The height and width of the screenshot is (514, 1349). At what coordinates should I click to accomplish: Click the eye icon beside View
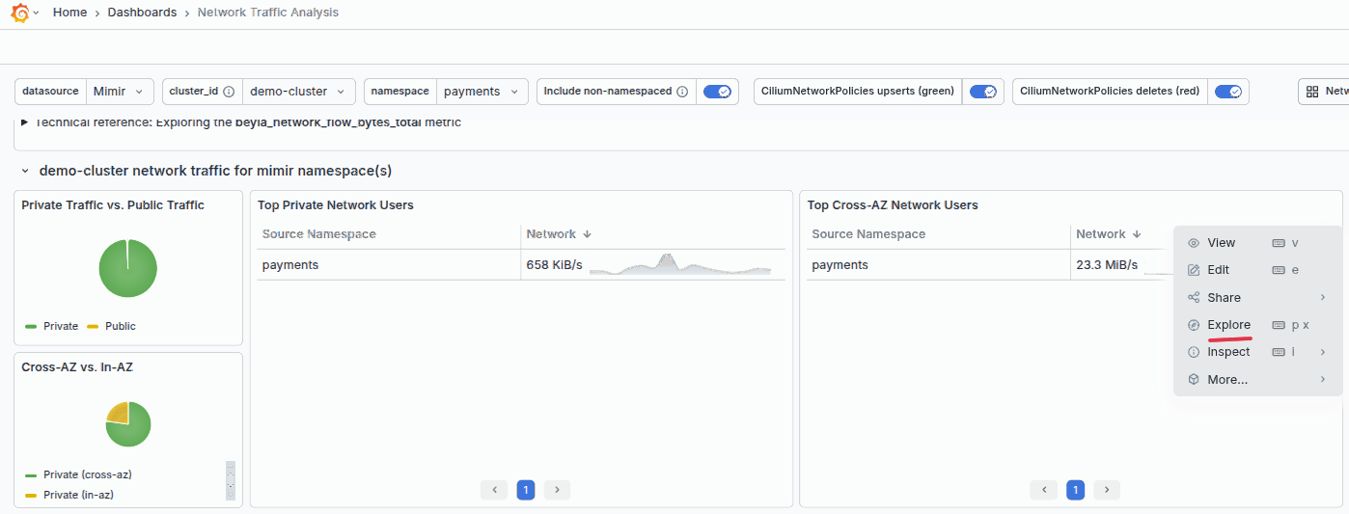pyautogui.click(x=1194, y=243)
